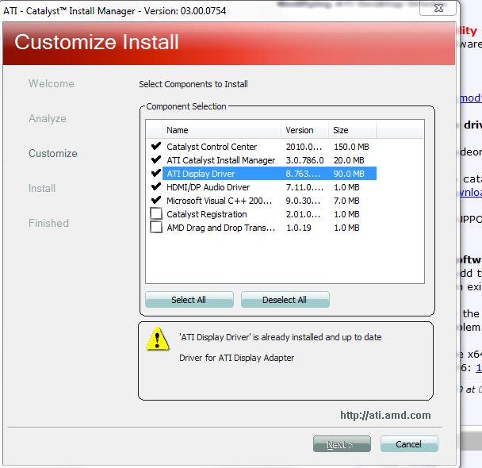Select the Catalyst Registration row name
Screen dimensions: 482x468
point(207,214)
